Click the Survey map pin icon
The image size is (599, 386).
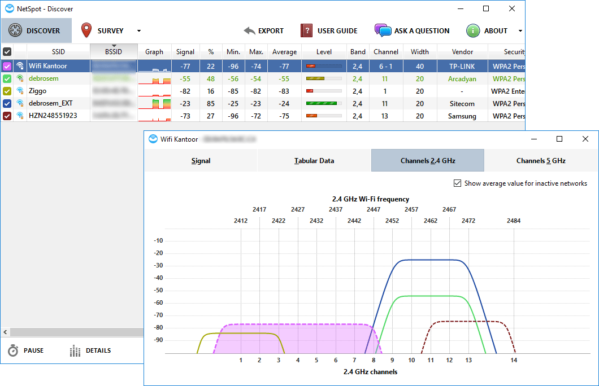tap(86, 30)
